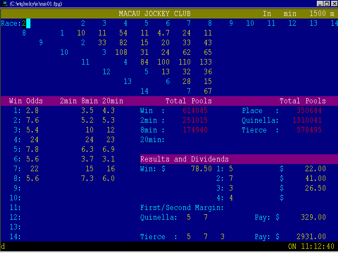Click the 1500 m distance label
338x253 pixels.
click(322, 14)
